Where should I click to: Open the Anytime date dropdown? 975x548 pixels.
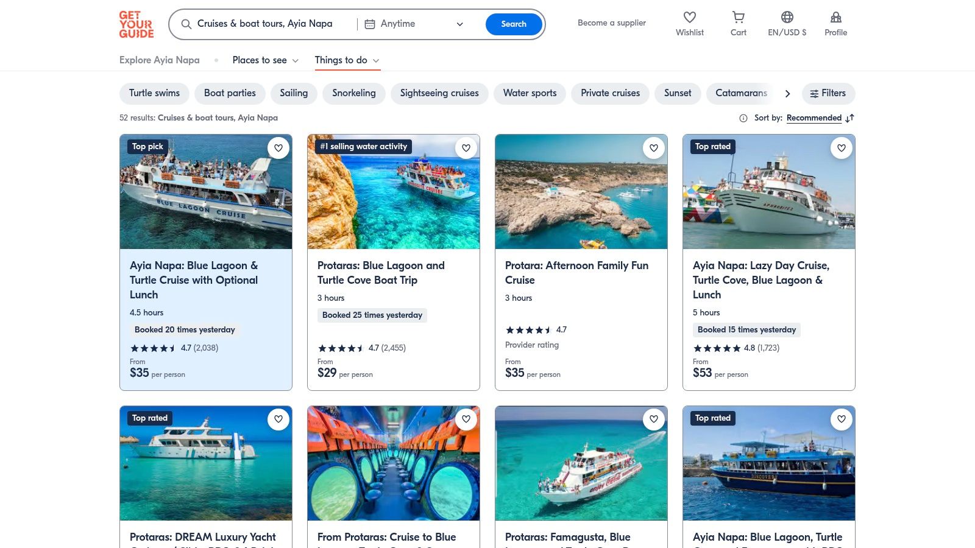click(x=414, y=24)
